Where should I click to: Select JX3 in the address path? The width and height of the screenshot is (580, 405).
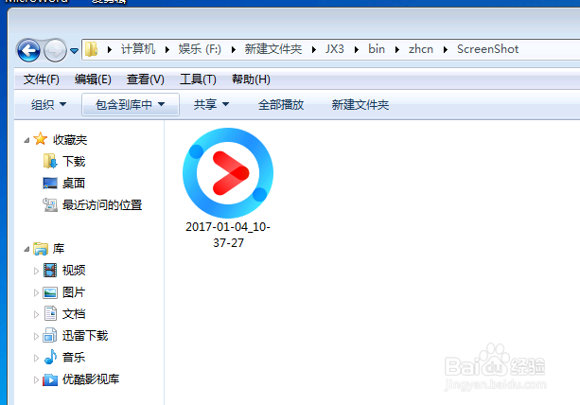[x=334, y=49]
